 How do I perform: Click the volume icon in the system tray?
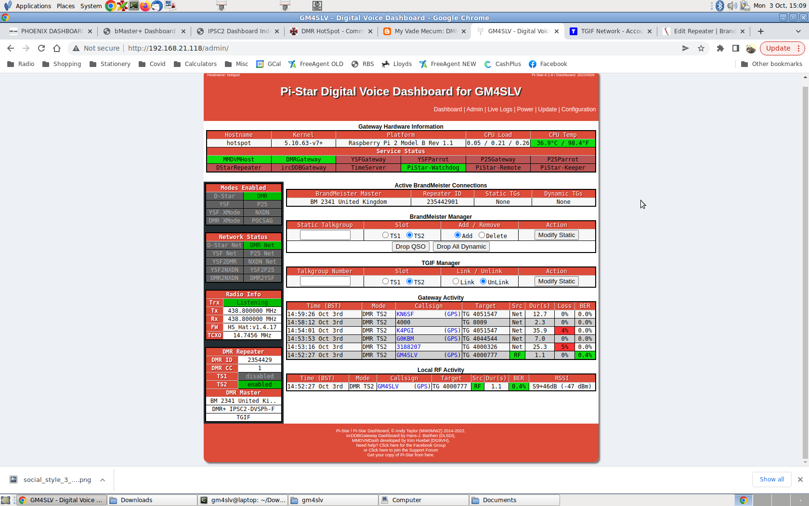[732, 6]
